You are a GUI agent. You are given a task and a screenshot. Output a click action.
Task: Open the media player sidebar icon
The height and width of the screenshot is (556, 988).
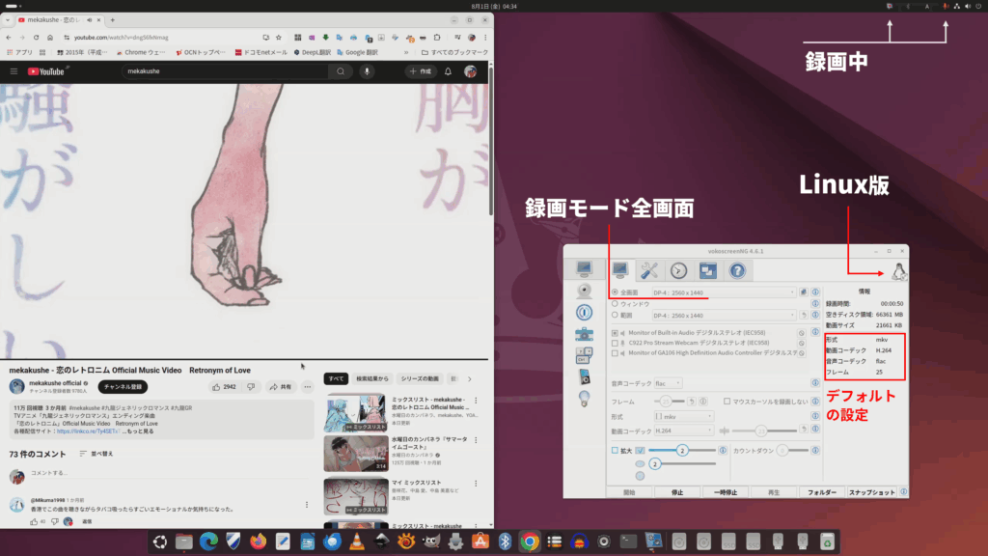(x=584, y=376)
